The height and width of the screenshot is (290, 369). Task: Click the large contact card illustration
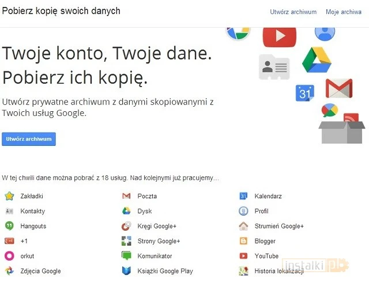point(274,67)
